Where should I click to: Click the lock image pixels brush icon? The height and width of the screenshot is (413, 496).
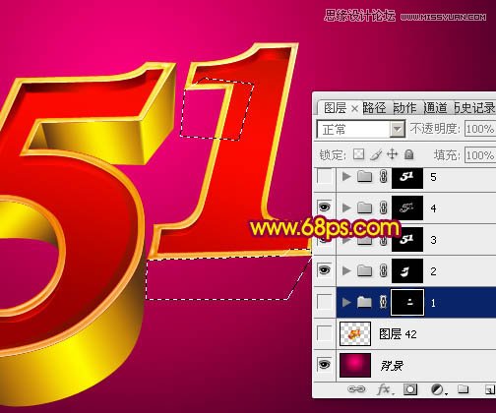[x=376, y=154]
